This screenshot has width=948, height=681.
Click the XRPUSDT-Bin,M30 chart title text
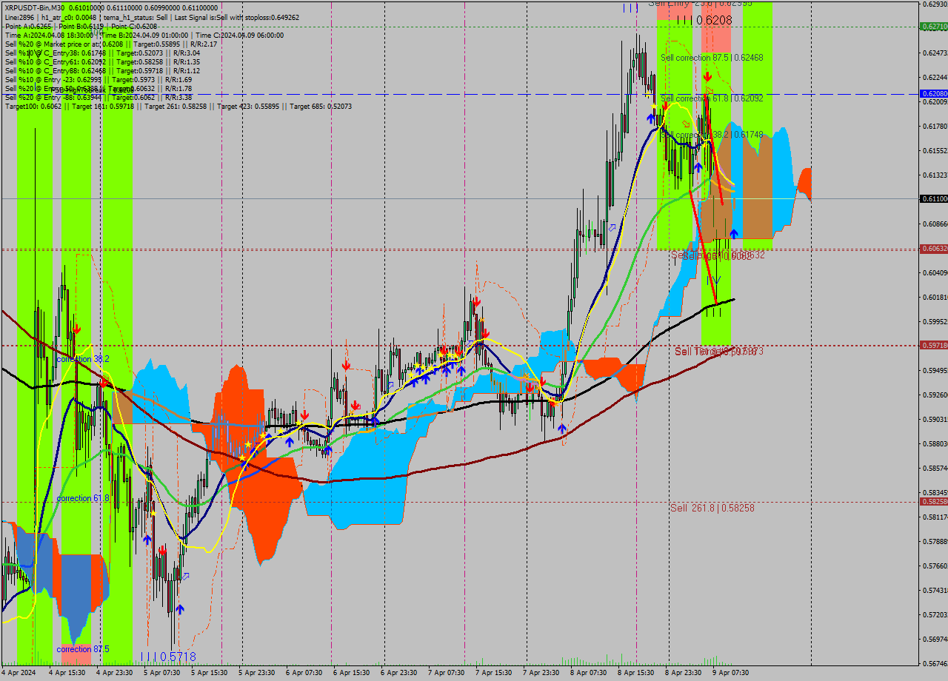(x=36, y=8)
